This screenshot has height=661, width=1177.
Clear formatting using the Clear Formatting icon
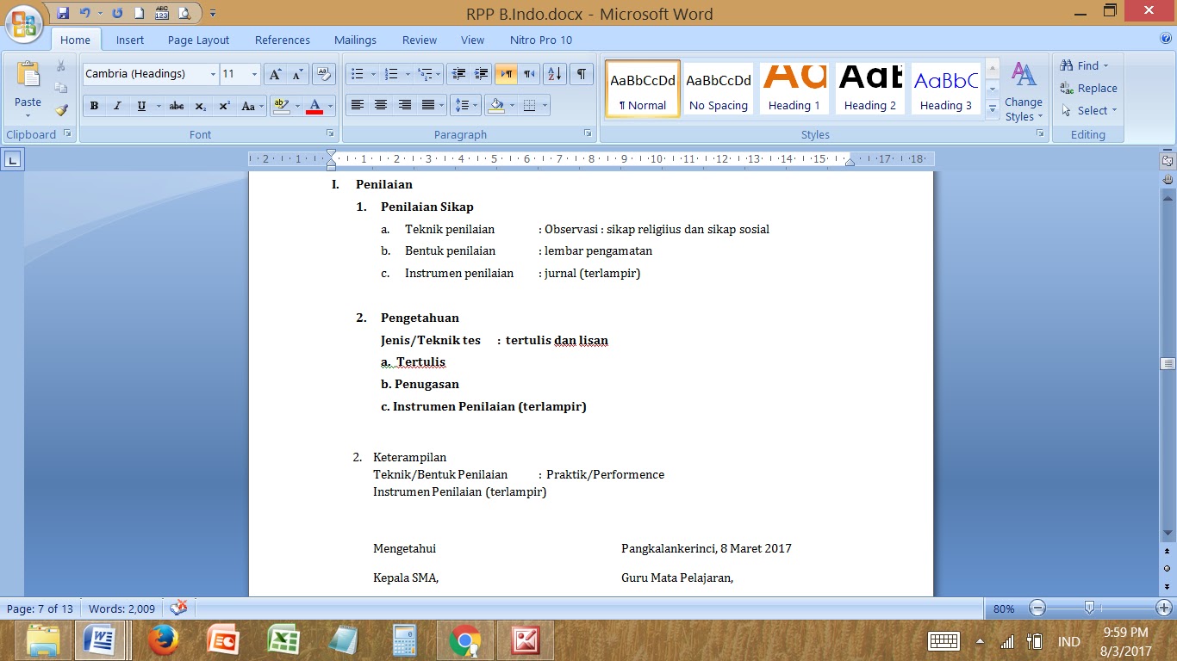[x=323, y=74]
